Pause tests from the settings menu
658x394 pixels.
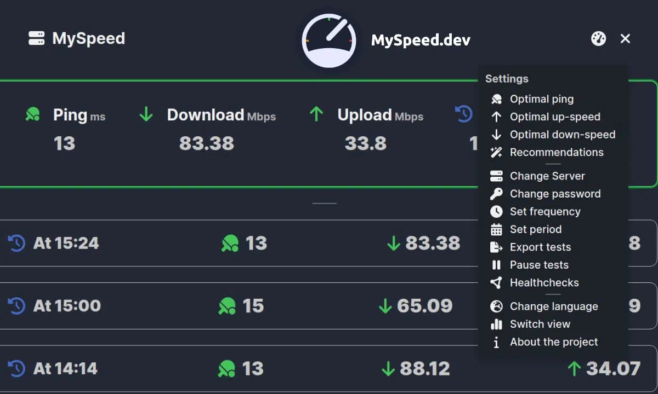pyautogui.click(x=538, y=265)
